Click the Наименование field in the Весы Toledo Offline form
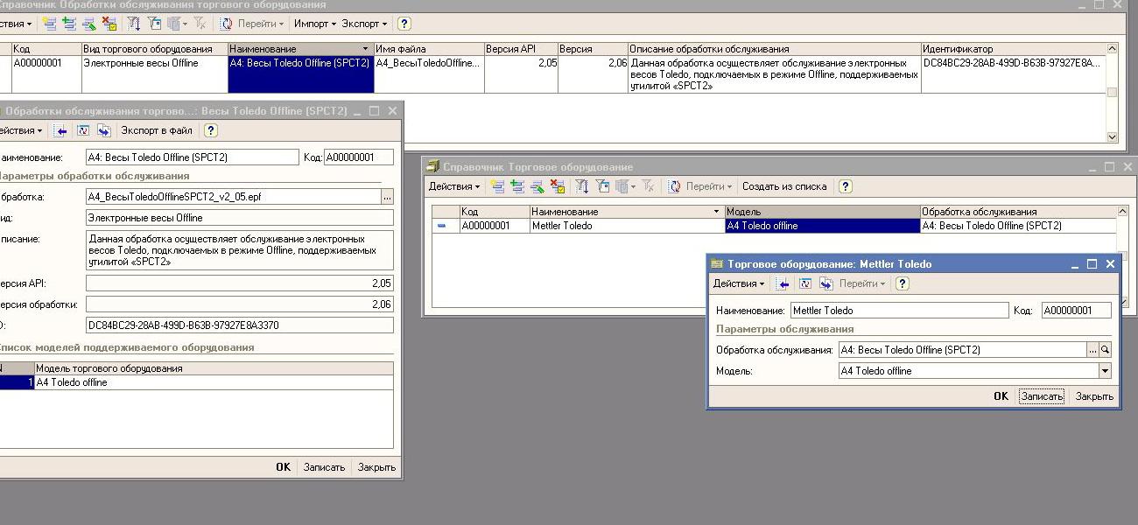The height and width of the screenshot is (525, 1138). click(x=193, y=157)
